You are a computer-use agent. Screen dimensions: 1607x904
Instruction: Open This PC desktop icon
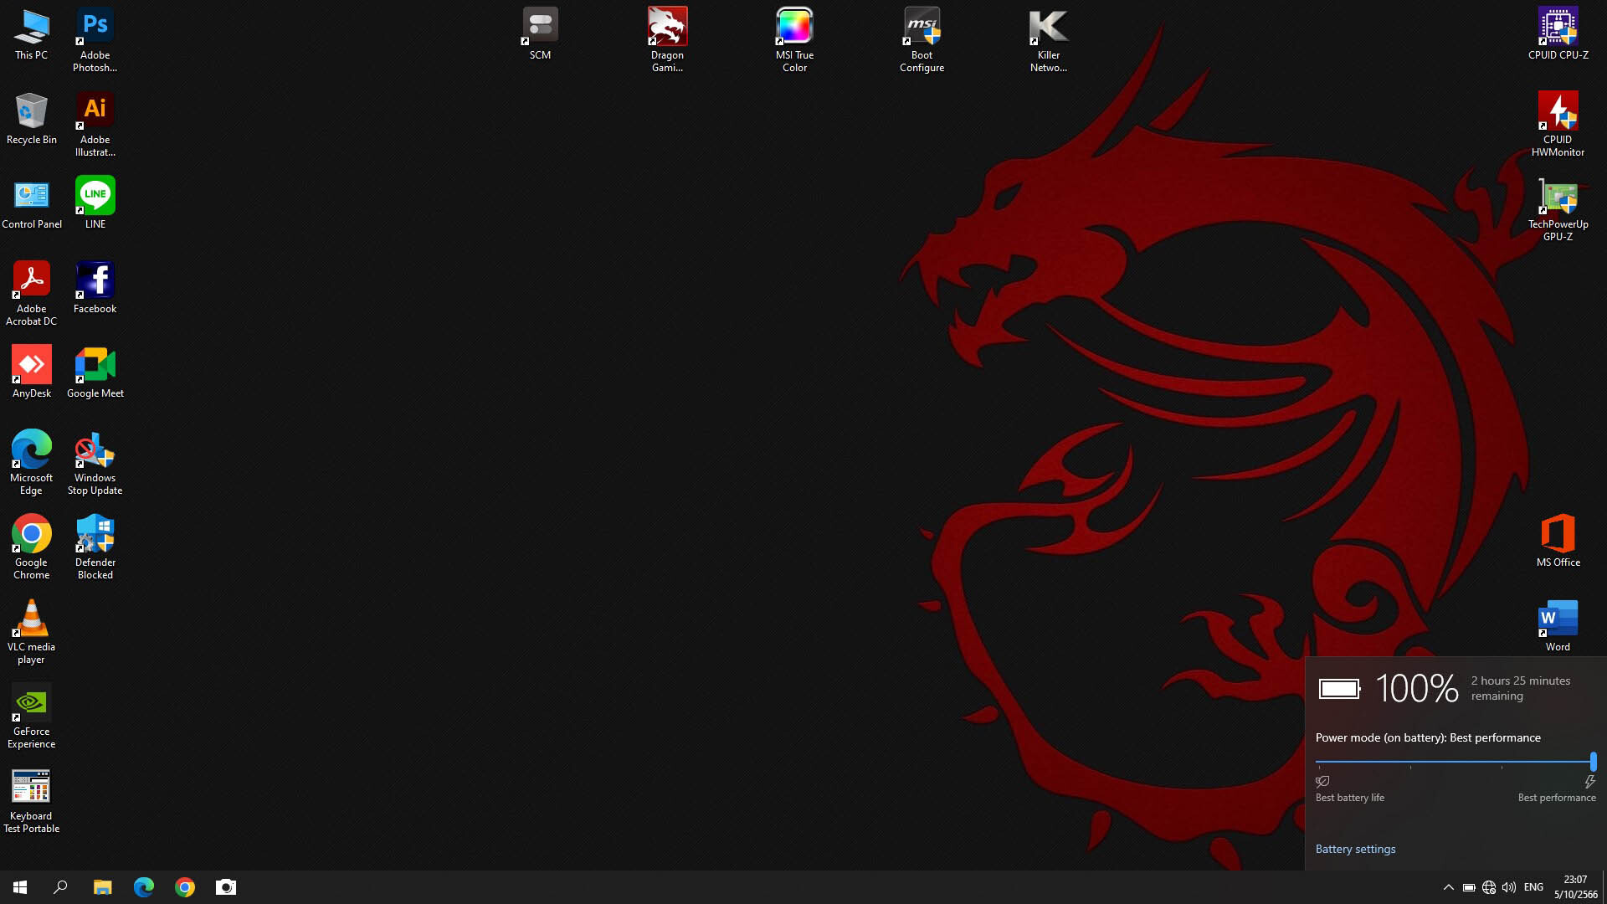[31, 34]
